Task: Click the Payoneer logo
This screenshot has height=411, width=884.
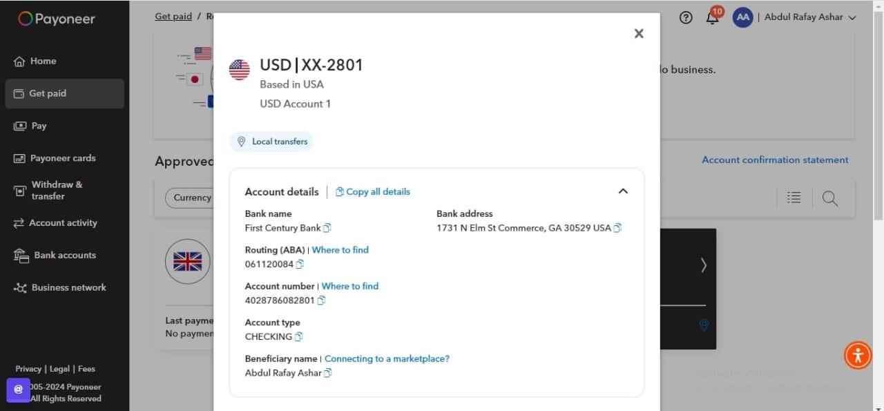Action: (x=57, y=19)
